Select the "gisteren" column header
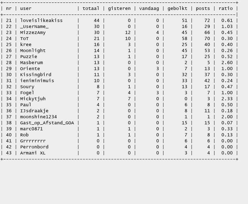This screenshot has height=204, width=248. tap(119, 8)
